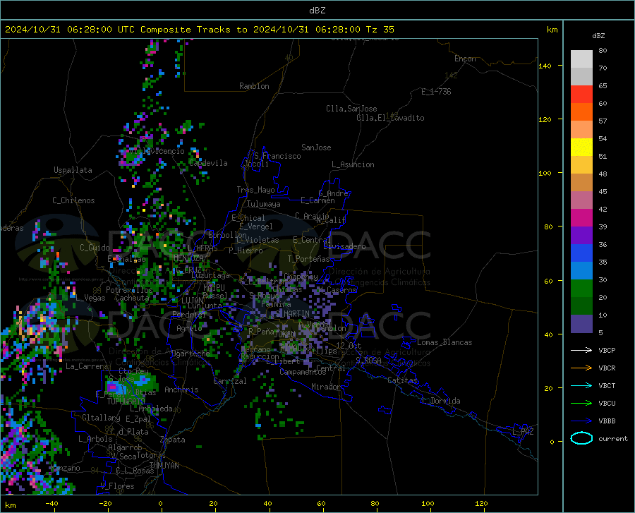Click the L_Asuncion label
This screenshot has height=513, width=635.
[353, 164]
